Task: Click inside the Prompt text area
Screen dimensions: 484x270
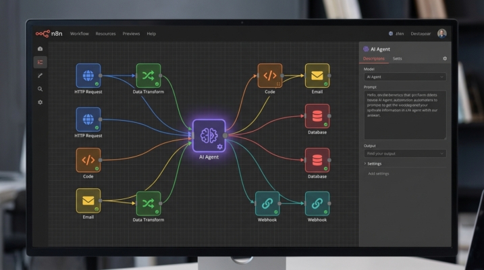Action: (x=404, y=115)
